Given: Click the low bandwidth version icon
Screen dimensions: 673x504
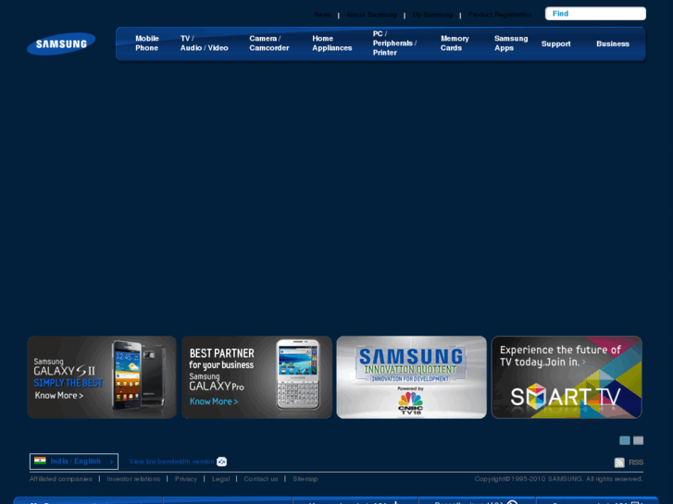Looking at the screenshot, I should pos(221,461).
